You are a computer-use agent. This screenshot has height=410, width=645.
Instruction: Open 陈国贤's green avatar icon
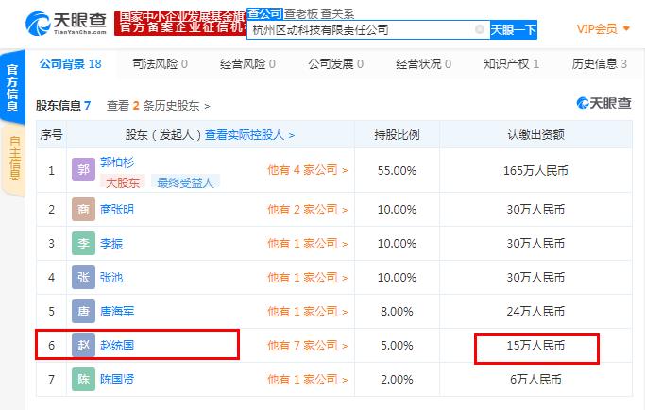point(83,379)
